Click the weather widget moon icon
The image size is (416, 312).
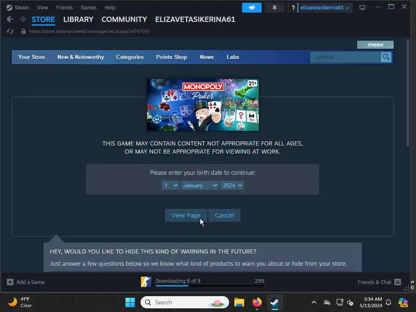click(x=12, y=302)
